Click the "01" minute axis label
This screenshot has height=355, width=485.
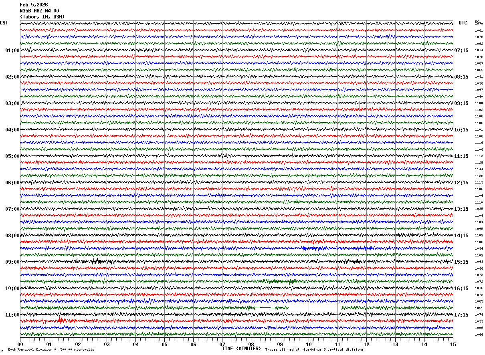49,344
